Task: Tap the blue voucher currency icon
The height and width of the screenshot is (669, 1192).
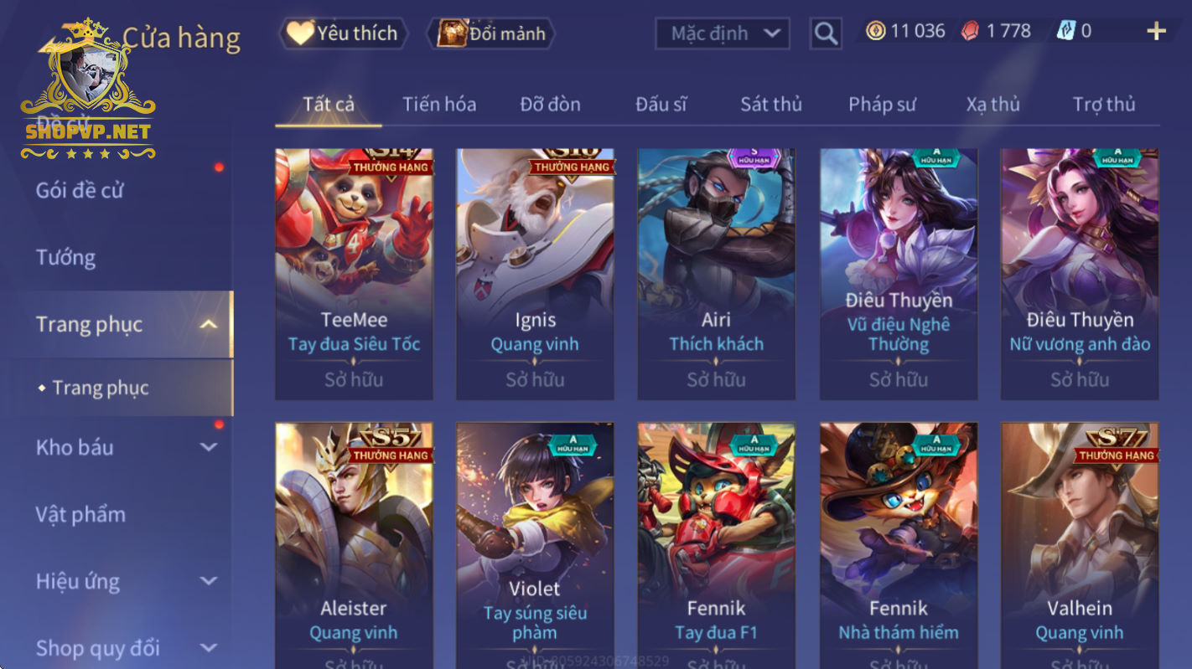Action: [x=1065, y=31]
